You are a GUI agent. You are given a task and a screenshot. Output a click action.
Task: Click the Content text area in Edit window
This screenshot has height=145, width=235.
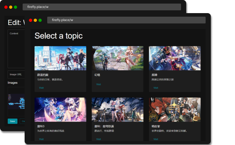[x=16, y=49]
